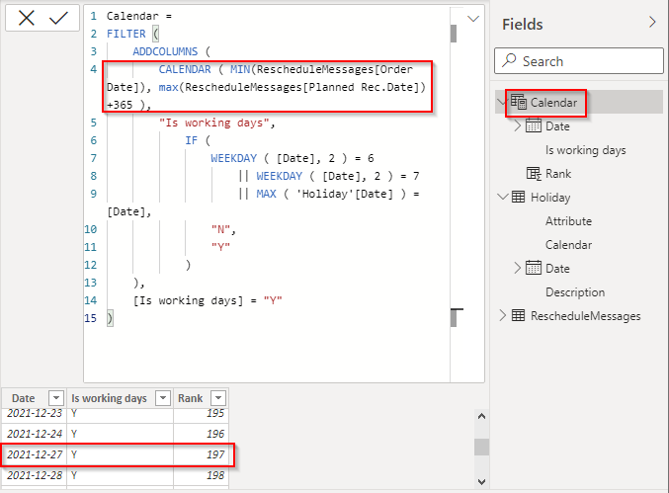This screenshot has height=493, width=669.
Task: Click the data table scrollbar thumb
Action: pyautogui.click(x=481, y=447)
